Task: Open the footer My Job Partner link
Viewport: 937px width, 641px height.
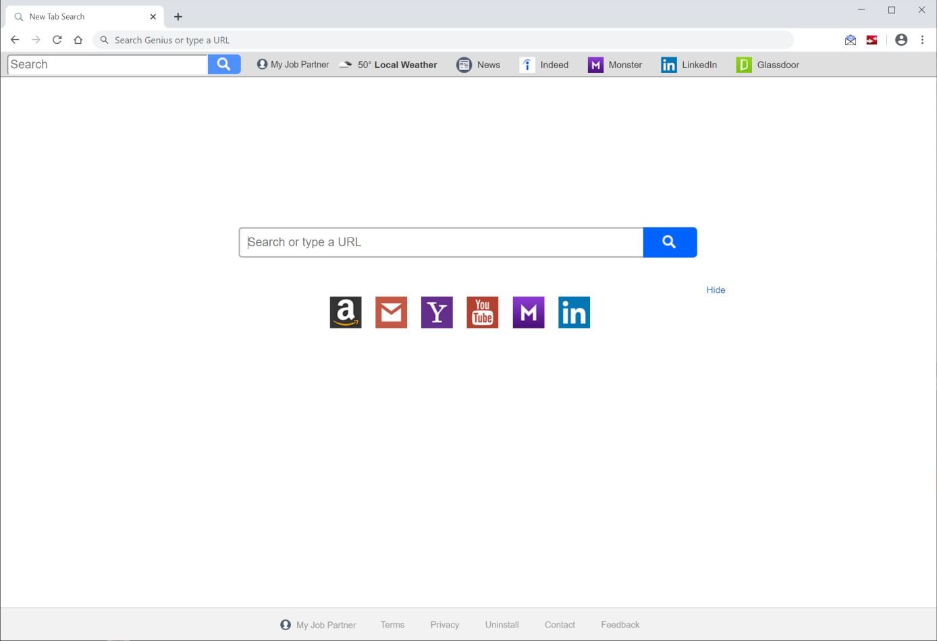Action: pyautogui.click(x=318, y=625)
